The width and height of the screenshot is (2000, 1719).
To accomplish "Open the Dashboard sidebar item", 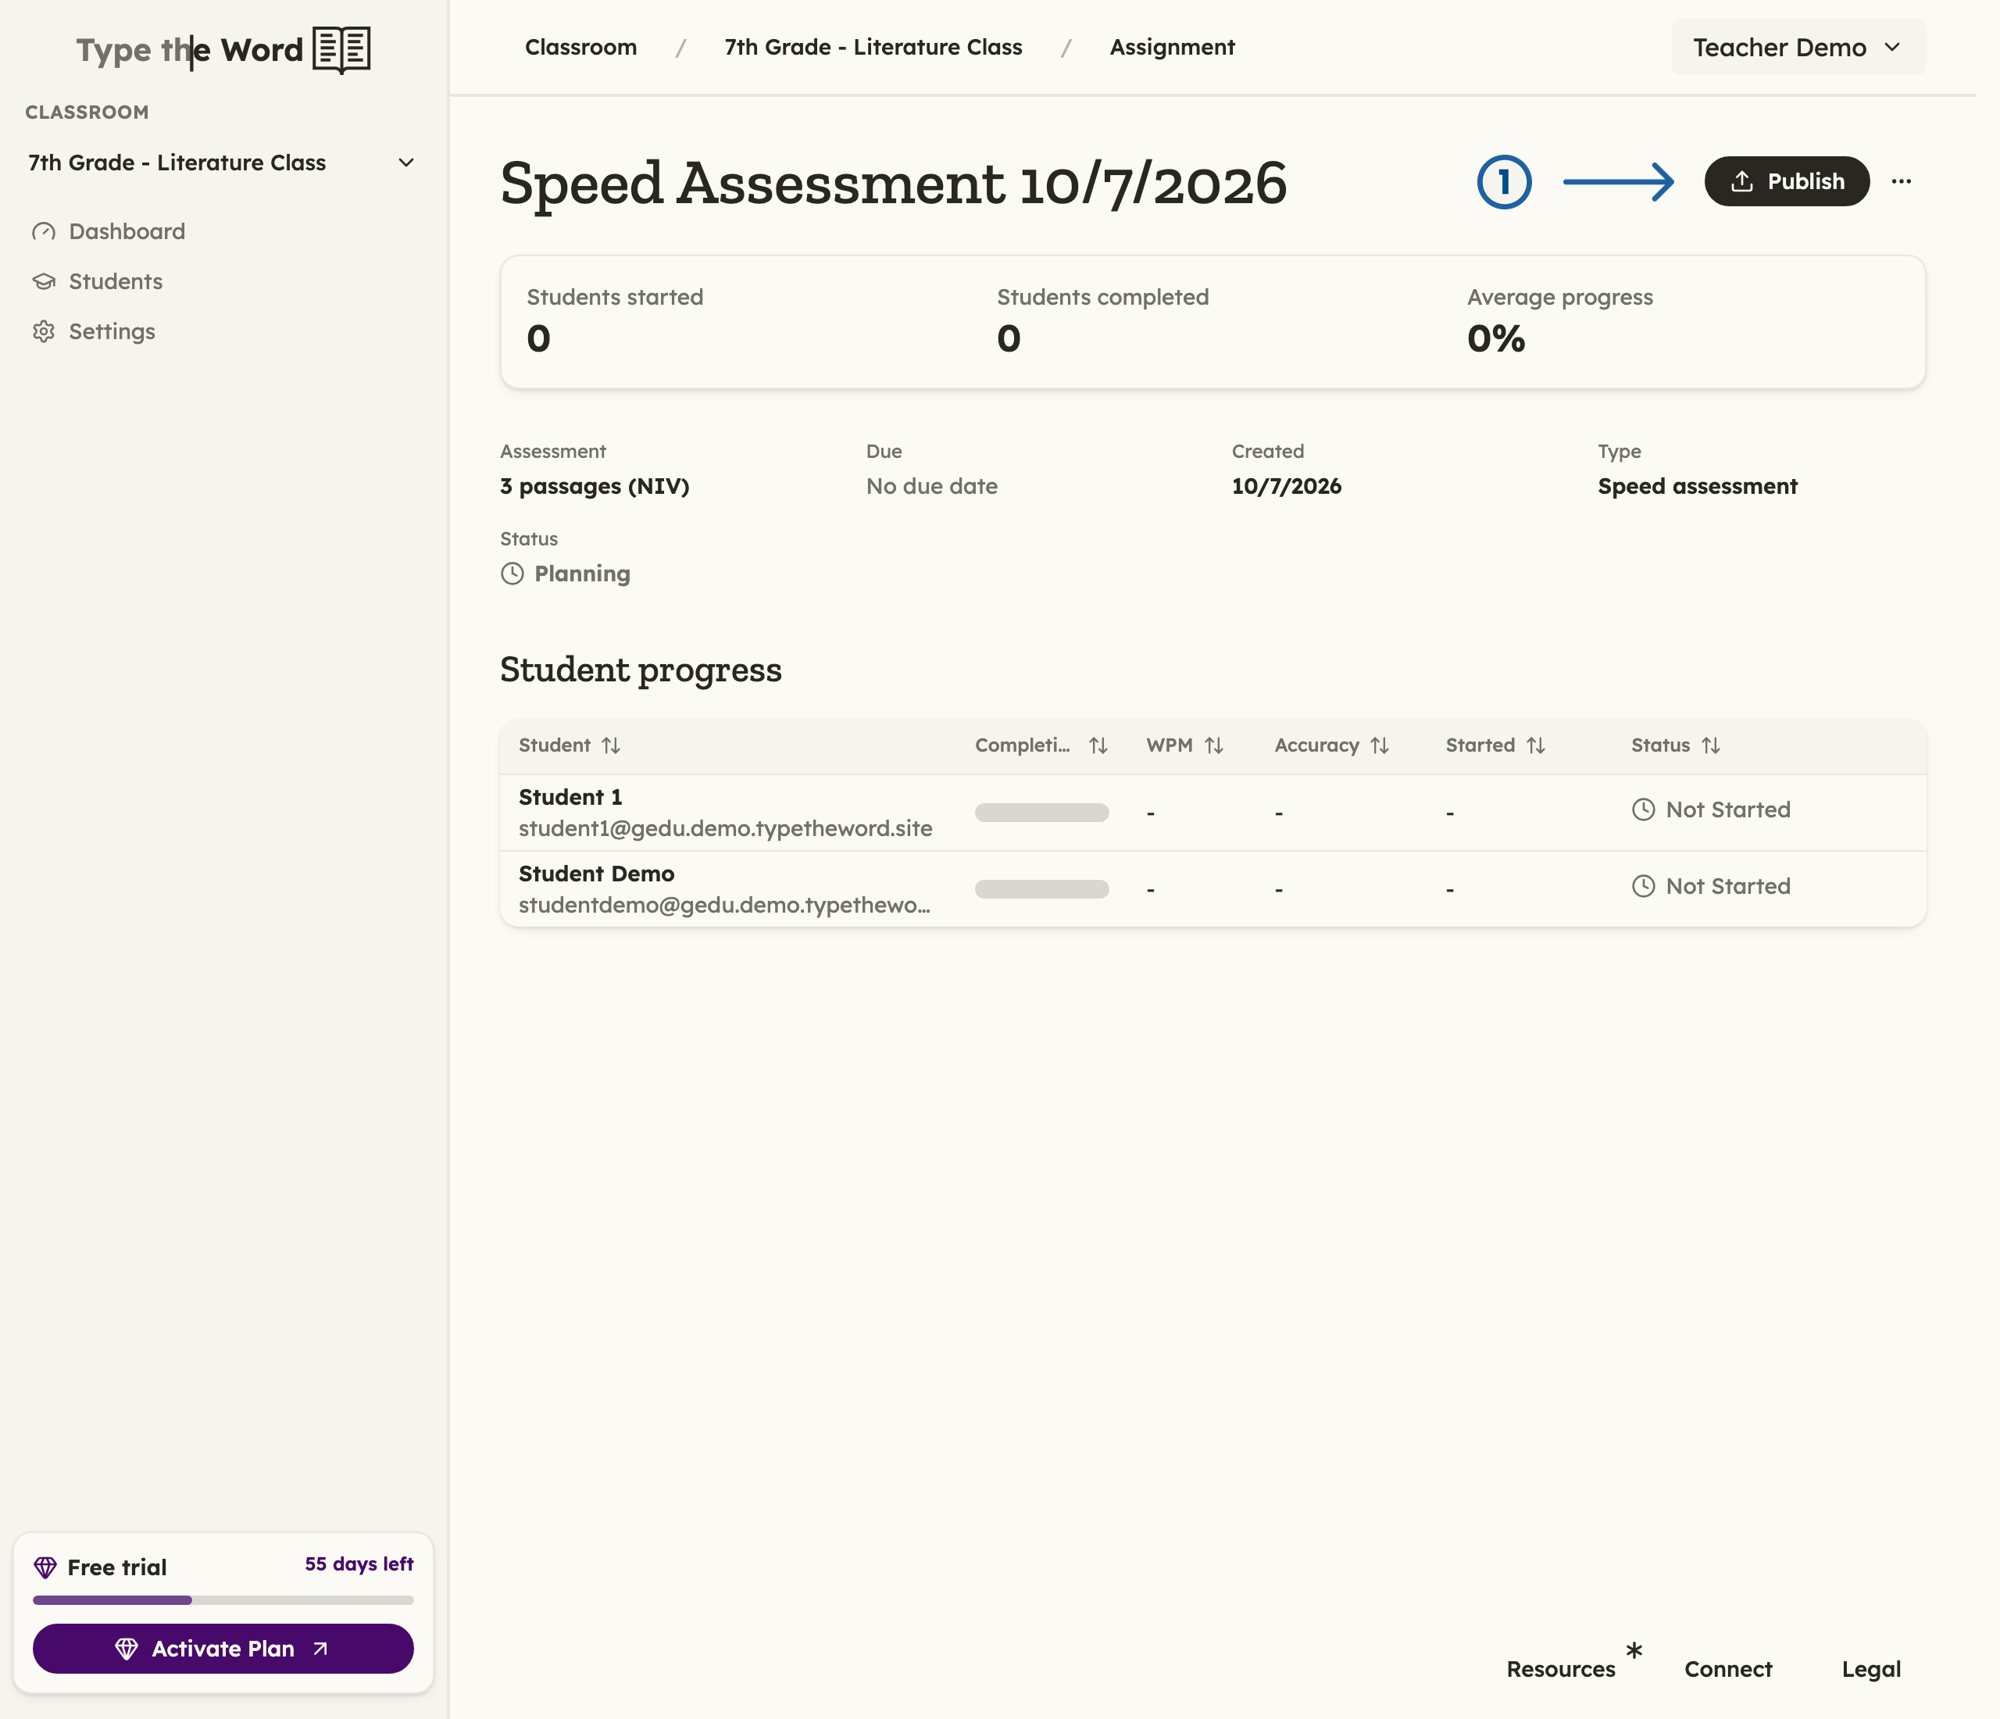I will tap(127, 231).
